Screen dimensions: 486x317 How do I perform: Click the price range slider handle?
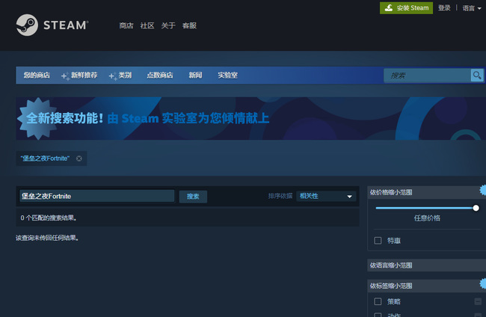point(476,208)
